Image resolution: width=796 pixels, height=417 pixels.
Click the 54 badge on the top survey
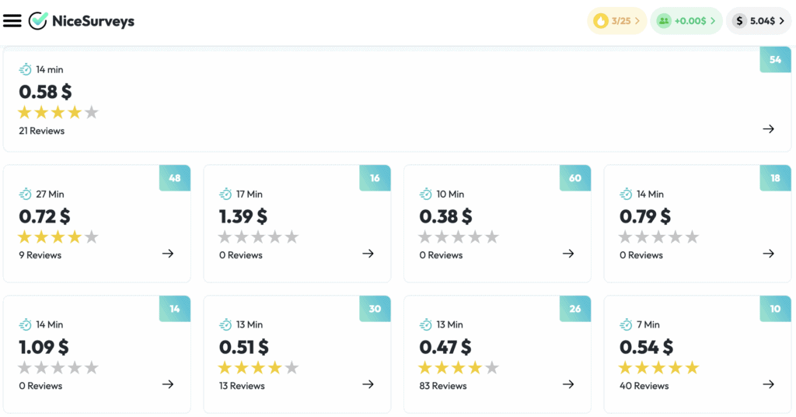tap(775, 60)
